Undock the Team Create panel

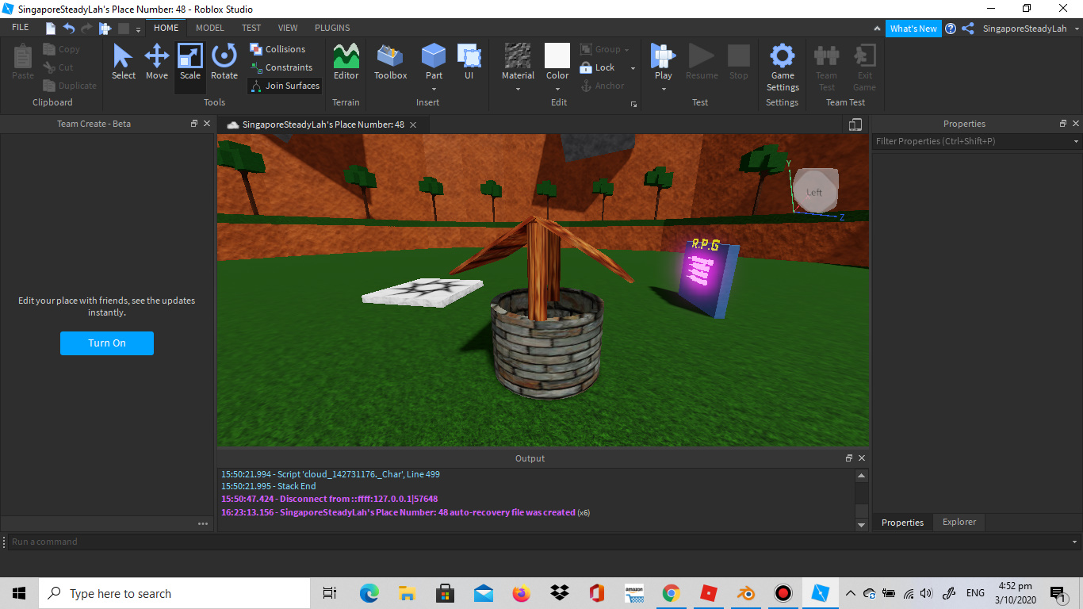click(x=194, y=124)
